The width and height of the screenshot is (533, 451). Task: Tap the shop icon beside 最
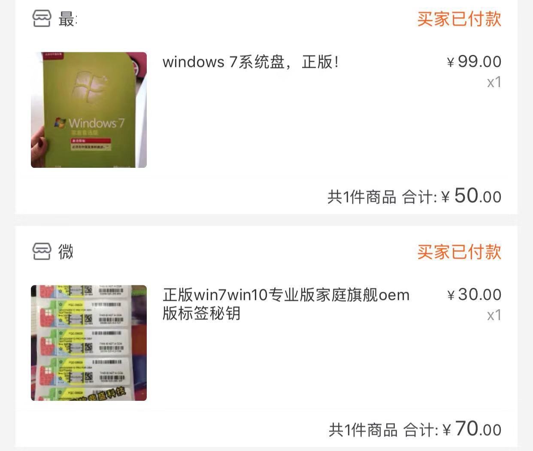tap(42, 18)
